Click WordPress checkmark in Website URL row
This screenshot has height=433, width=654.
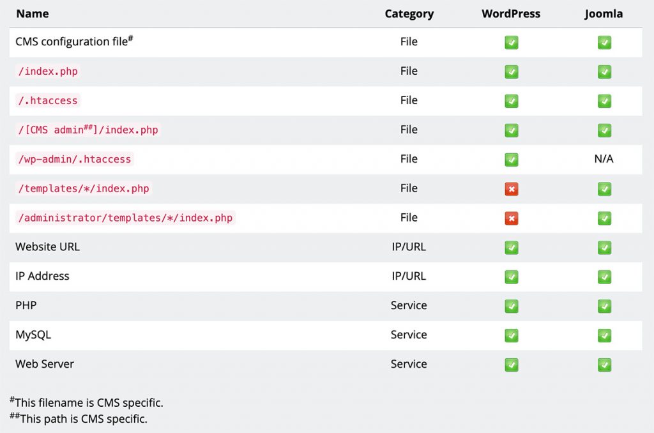pos(512,247)
